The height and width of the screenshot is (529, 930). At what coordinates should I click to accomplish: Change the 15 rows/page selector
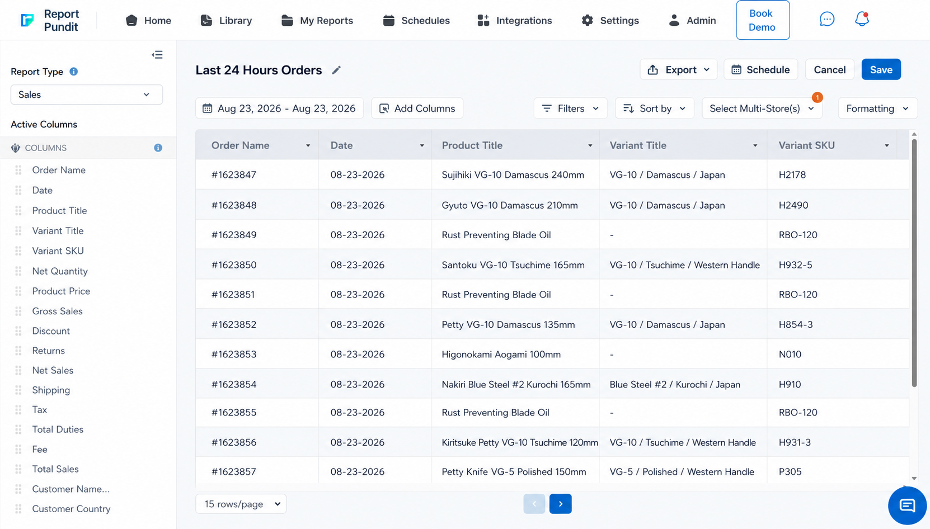click(241, 504)
